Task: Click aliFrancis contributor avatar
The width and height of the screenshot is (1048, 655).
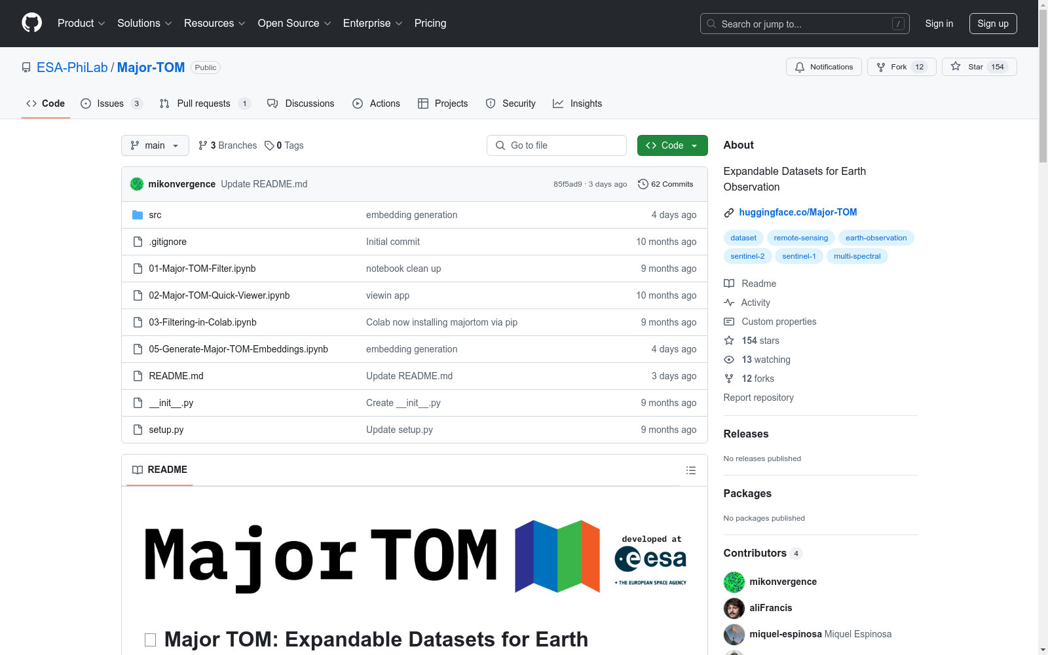Action: (734, 608)
